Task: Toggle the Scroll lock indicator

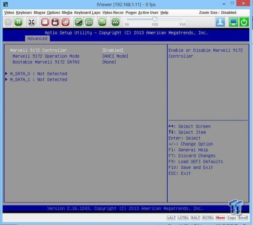Action: point(243,218)
